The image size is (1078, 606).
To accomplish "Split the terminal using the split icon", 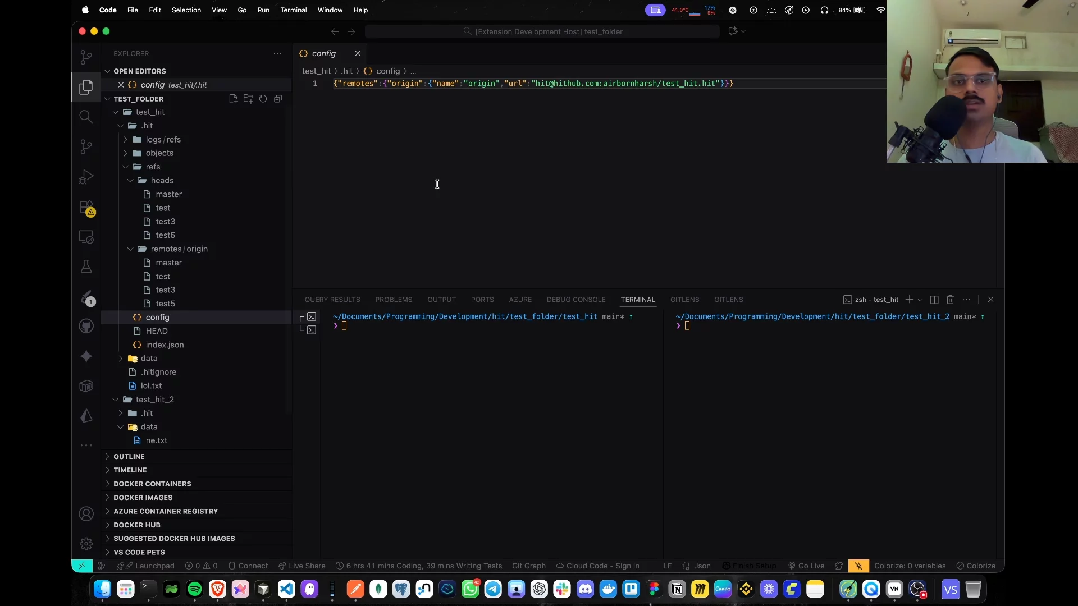I will pos(934,300).
